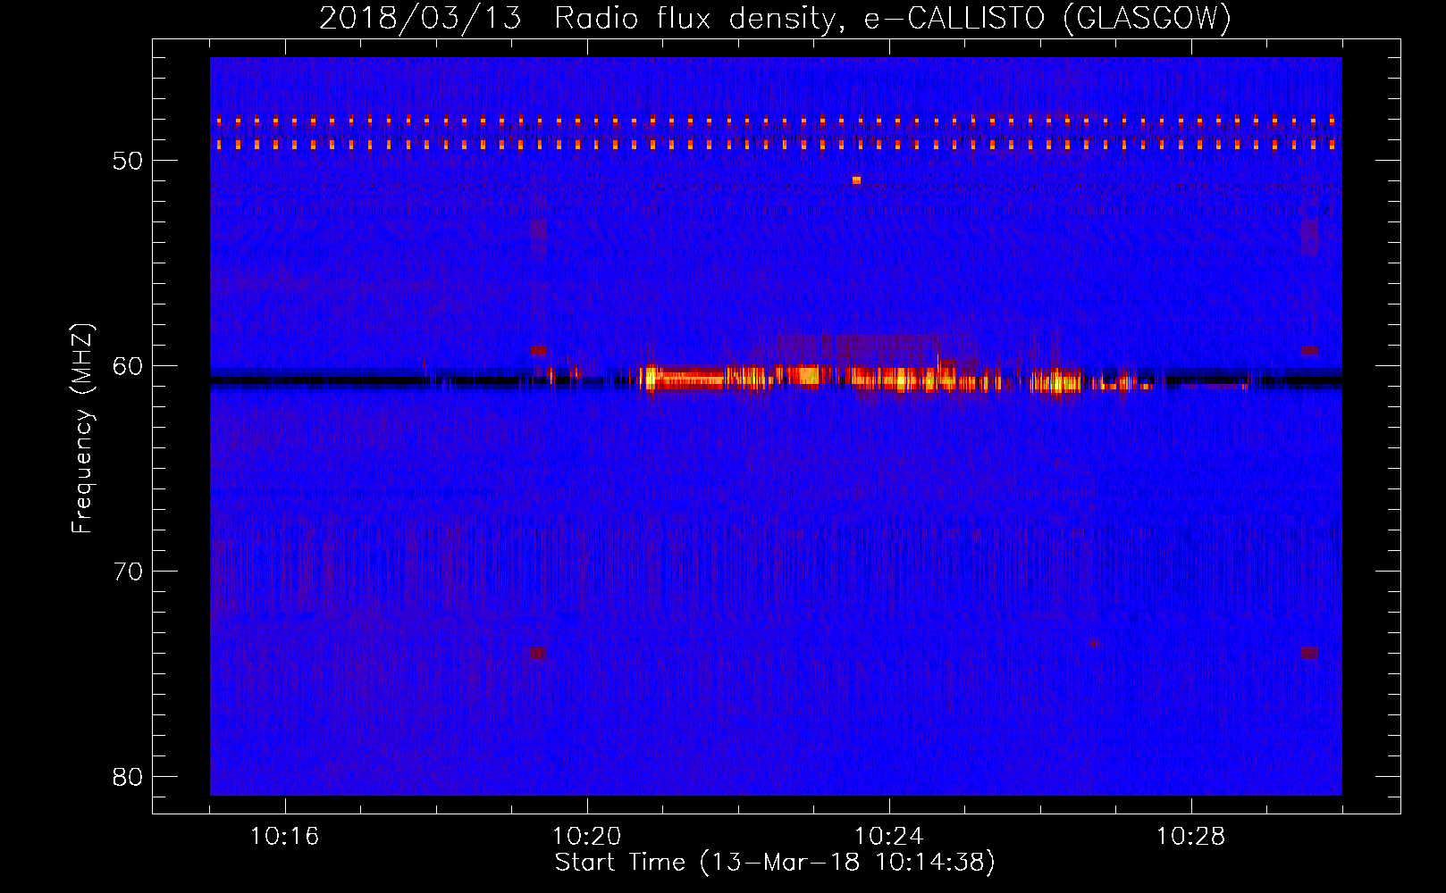This screenshot has width=1446, height=893.
Task: Click the 'Start Time (13-Mar-18 10:14:38)' label
Action: 775,863
